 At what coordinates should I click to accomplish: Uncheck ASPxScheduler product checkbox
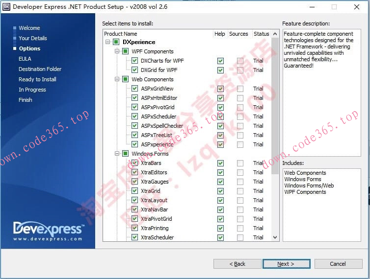coord(134,116)
